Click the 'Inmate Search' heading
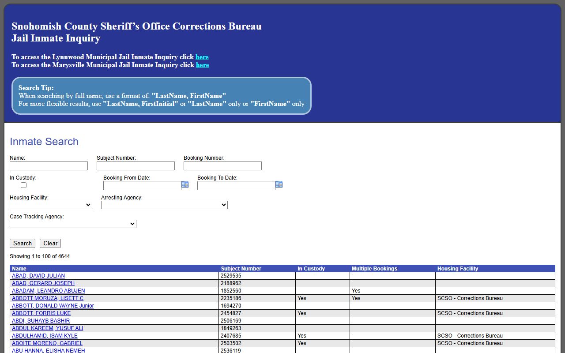This screenshot has width=565, height=353. coord(44,142)
